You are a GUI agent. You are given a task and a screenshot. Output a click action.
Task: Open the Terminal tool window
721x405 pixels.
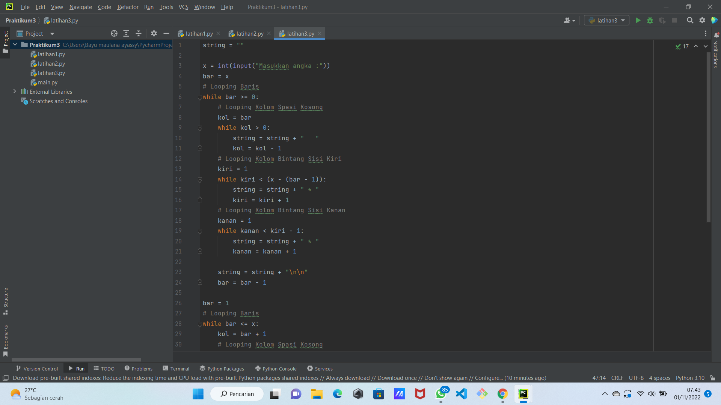click(x=176, y=369)
